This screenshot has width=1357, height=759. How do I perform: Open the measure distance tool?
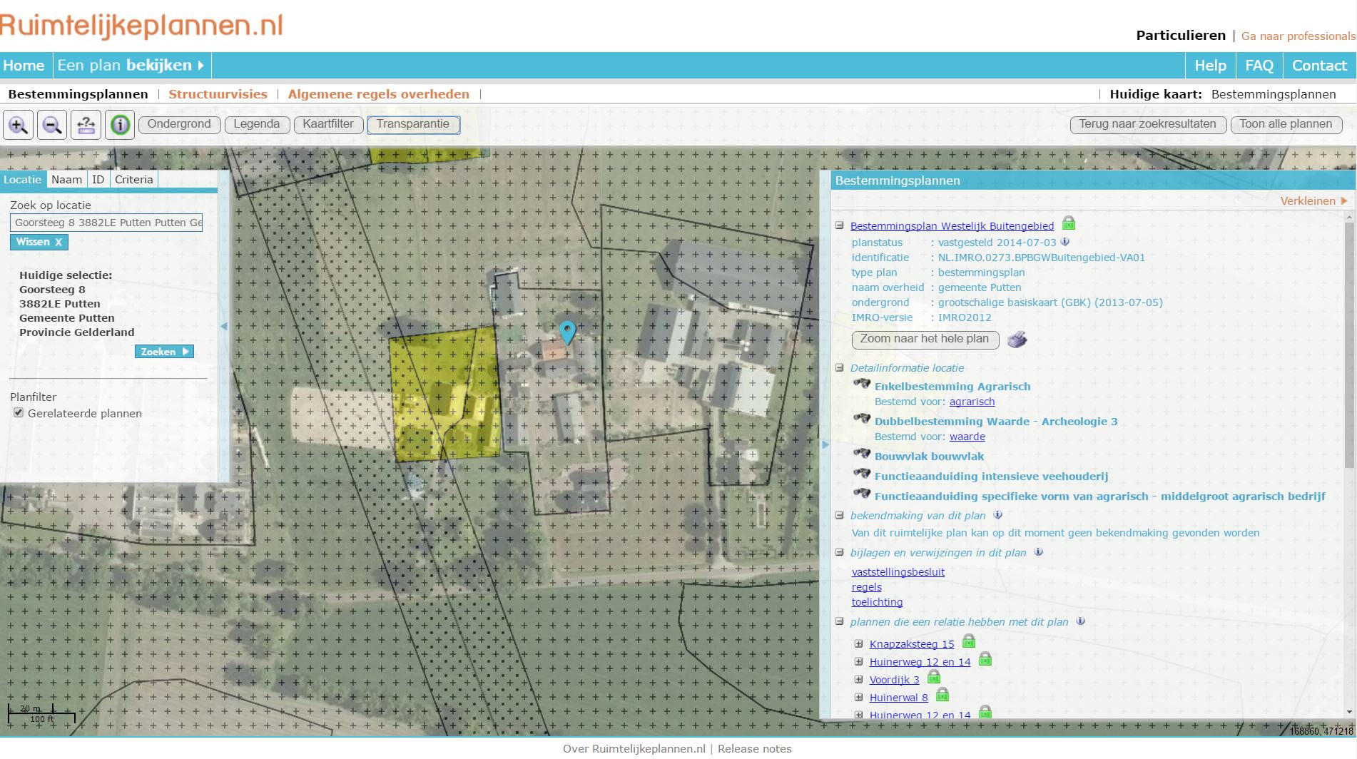tap(85, 124)
